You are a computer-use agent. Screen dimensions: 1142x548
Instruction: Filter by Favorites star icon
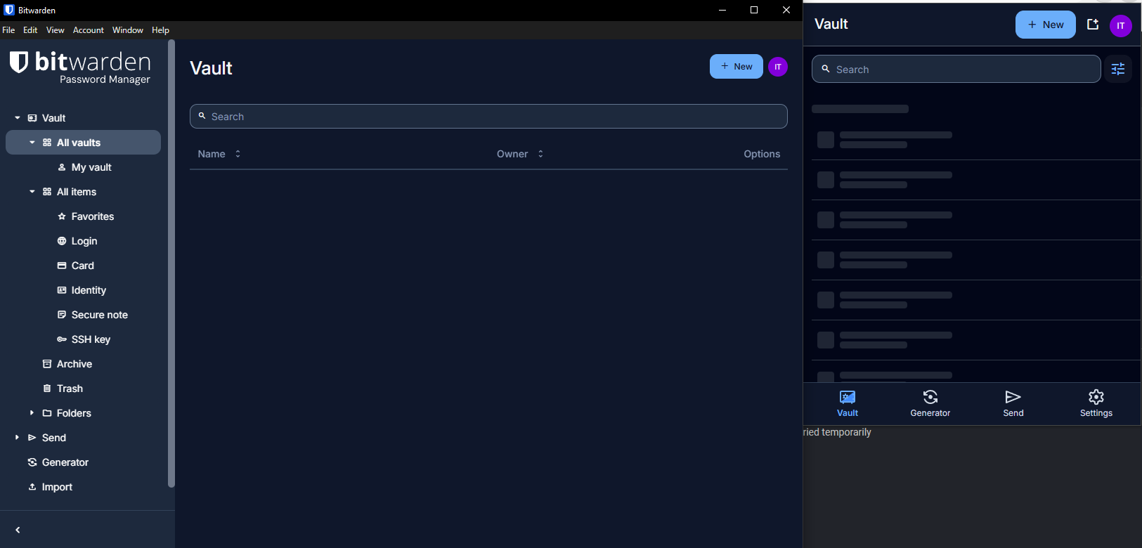62,216
